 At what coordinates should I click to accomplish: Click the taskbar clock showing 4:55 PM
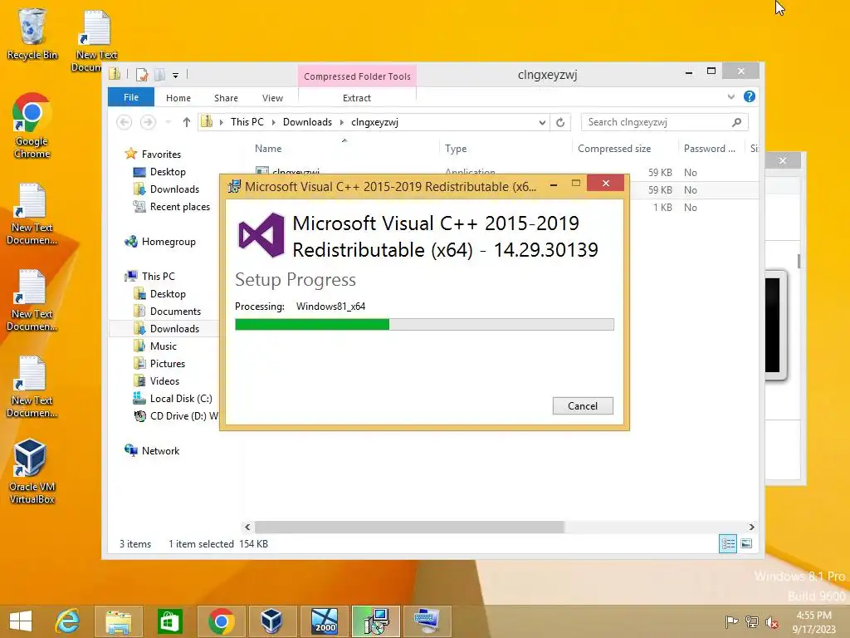tap(813, 622)
